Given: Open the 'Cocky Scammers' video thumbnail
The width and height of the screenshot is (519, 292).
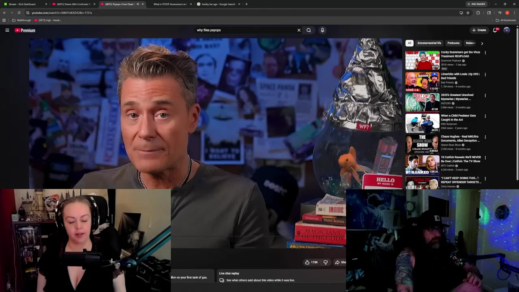Looking at the screenshot, I should point(422,60).
